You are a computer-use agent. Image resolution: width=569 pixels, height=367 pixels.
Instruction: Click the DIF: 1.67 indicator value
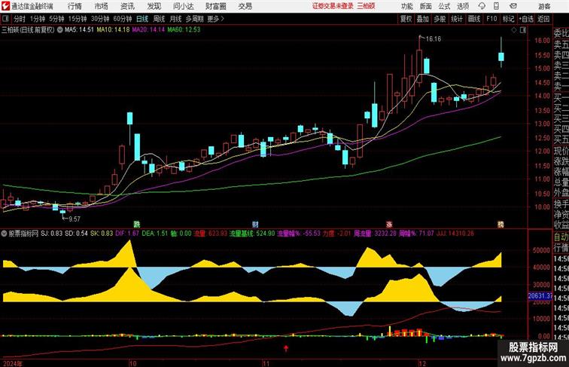tap(127, 234)
